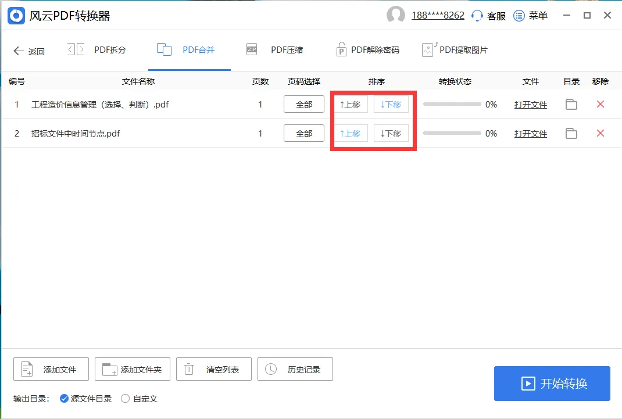Click the 历史记录 history button
Viewport: 622px width, 419px height.
[295, 368]
